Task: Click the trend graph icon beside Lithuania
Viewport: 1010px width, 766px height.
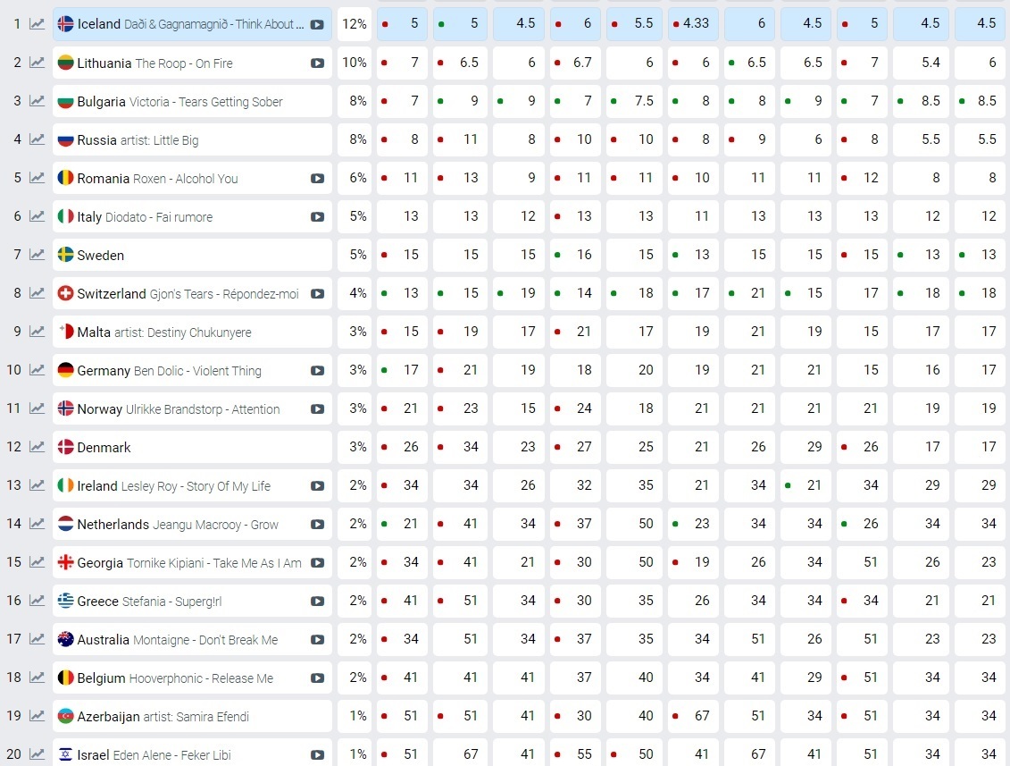Action: click(37, 63)
